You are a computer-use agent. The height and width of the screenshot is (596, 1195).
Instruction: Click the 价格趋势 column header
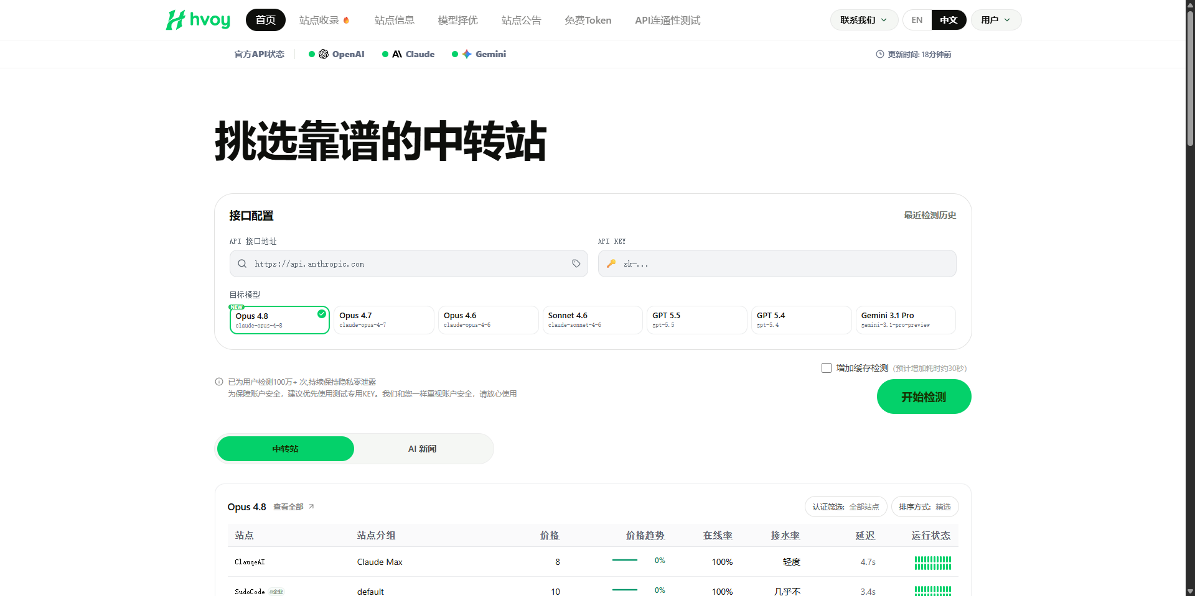645,535
